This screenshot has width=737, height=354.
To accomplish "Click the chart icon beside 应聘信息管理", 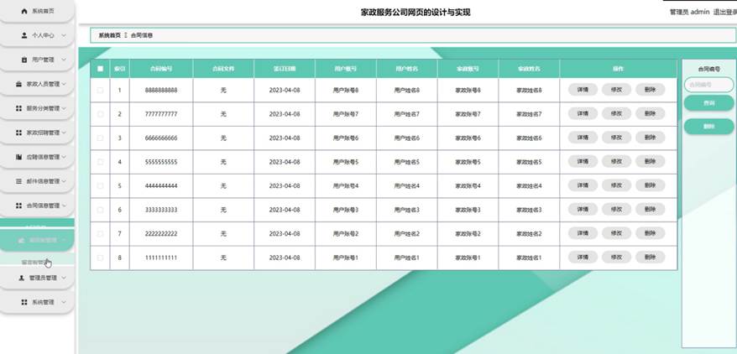I will (18, 157).
